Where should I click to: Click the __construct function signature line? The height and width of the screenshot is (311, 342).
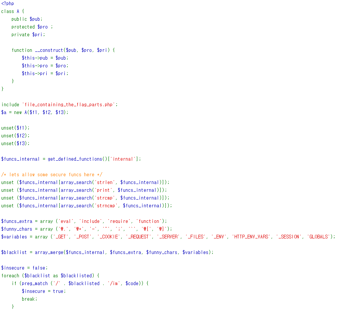(x=63, y=50)
